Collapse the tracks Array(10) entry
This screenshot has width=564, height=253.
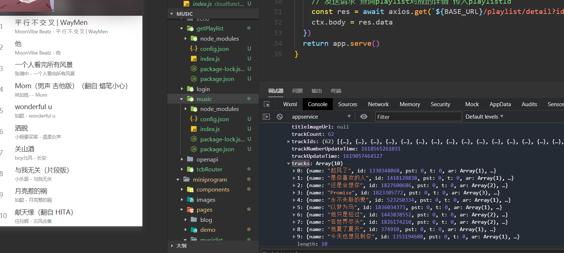289,164
